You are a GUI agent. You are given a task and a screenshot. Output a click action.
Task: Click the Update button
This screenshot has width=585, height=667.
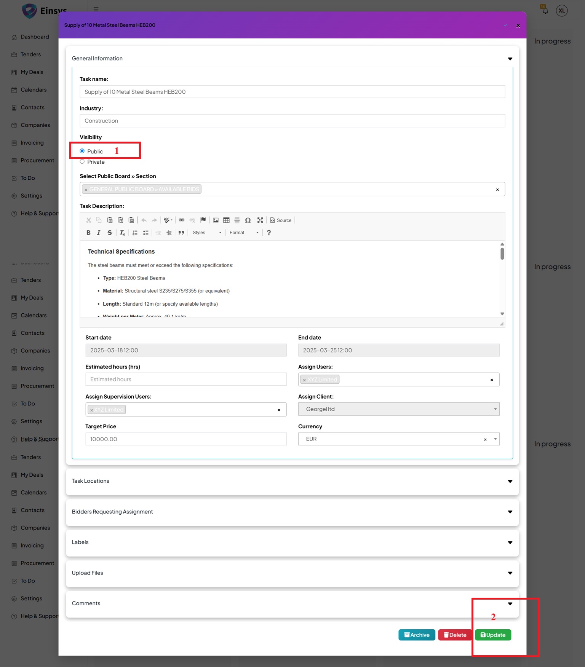tap(493, 635)
